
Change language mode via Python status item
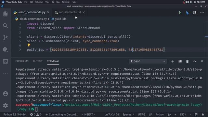(160, 114)
